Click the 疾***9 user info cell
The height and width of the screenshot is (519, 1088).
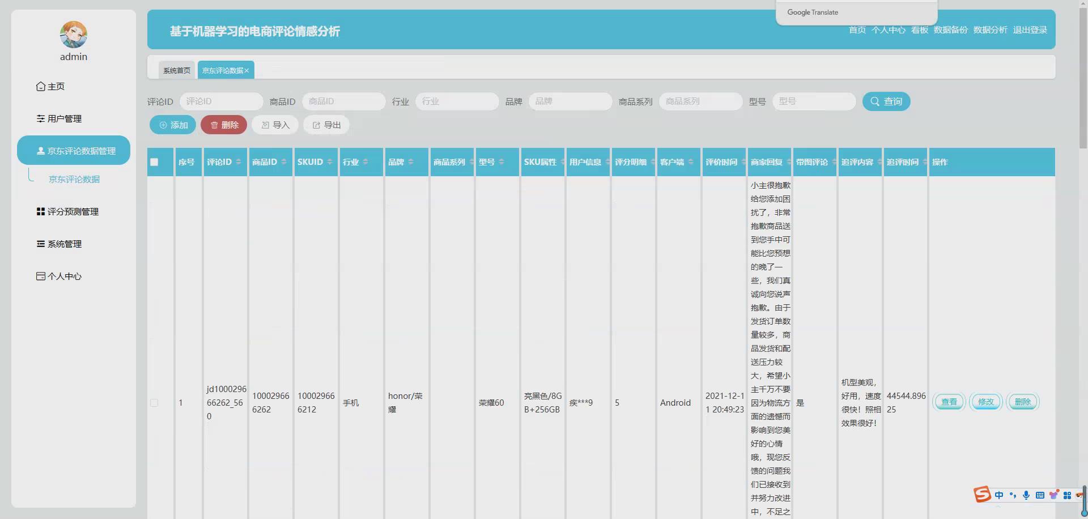[x=581, y=403]
